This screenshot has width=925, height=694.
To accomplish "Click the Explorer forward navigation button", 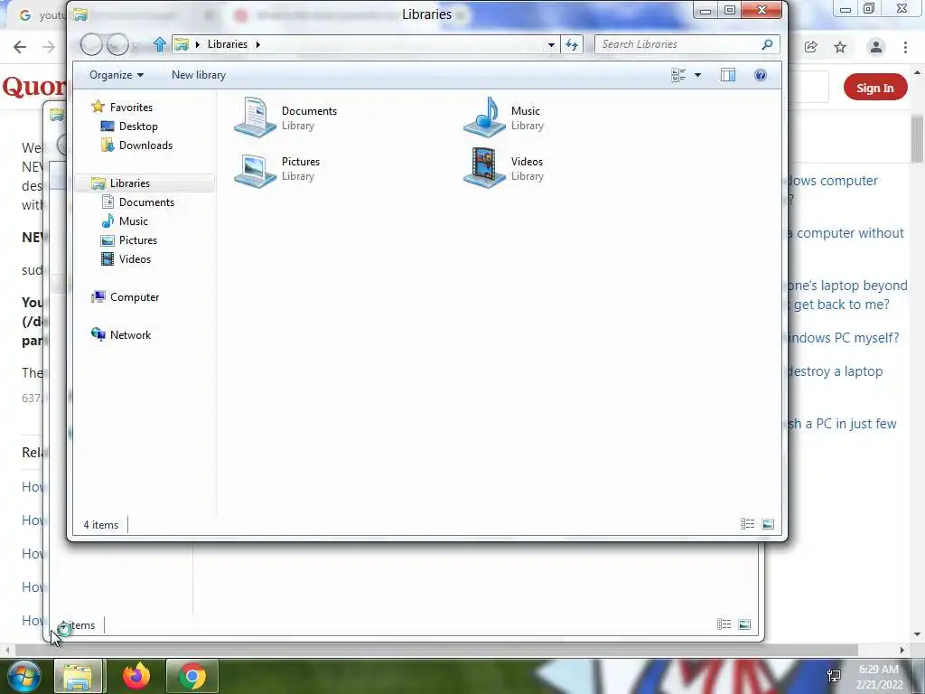I will pos(117,44).
